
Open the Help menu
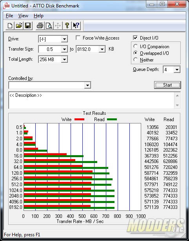38,16
